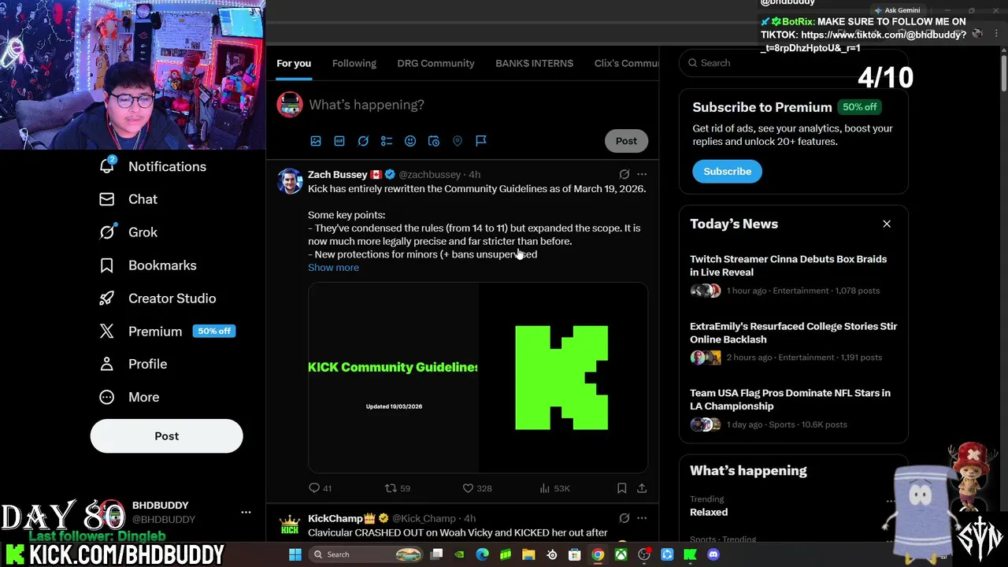The image size is (1008, 567).
Task: Open Xbox app from the taskbar
Action: pyautogui.click(x=621, y=554)
